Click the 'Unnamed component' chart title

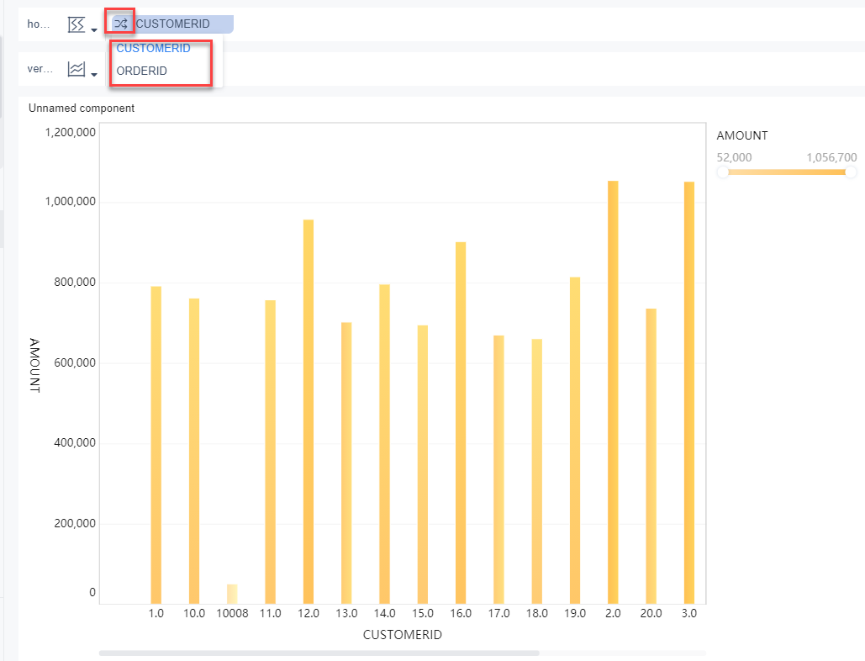point(82,108)
